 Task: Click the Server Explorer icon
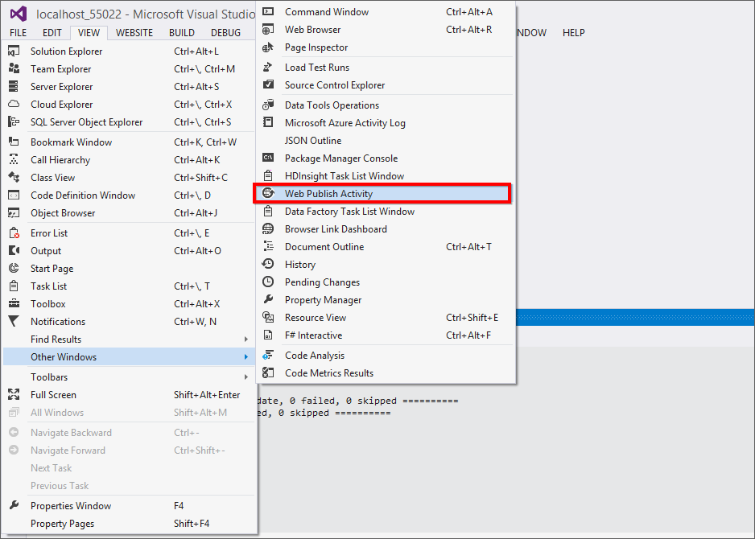click(11, 86)
